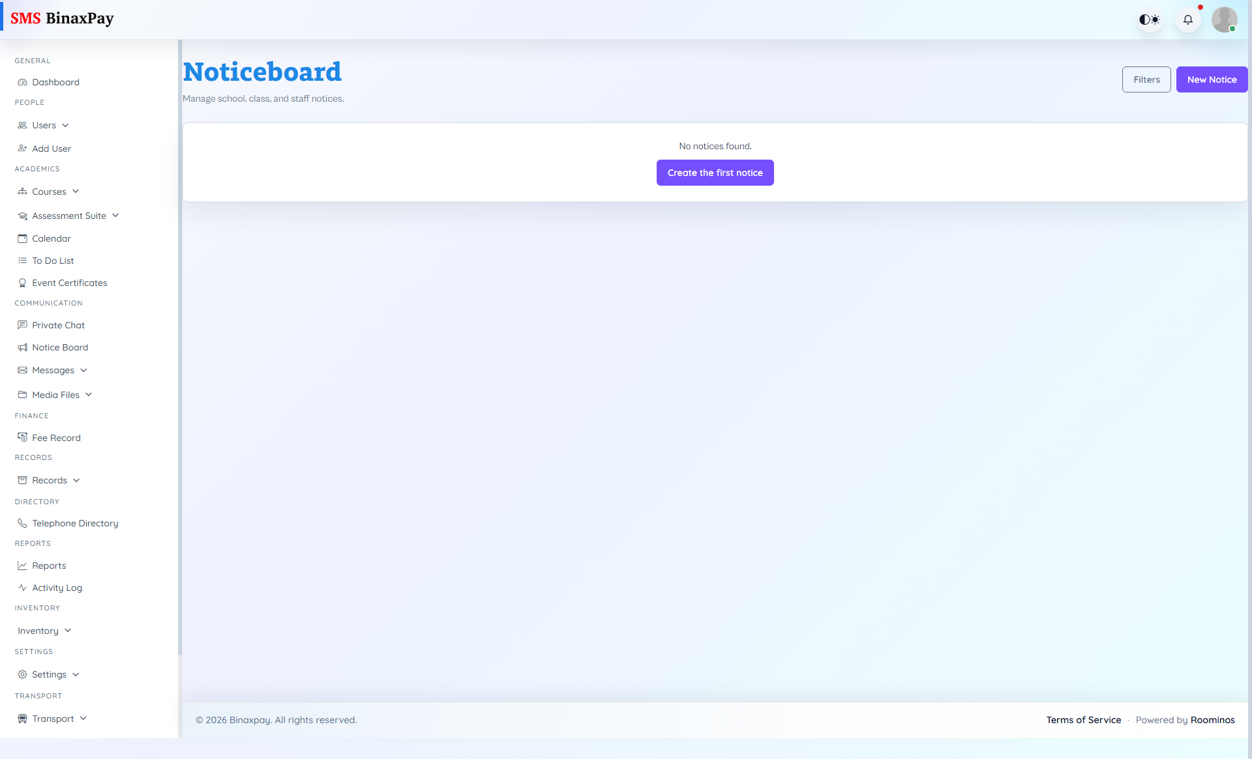
Task: Click the Activity Log icon
Action: coord(23,588)
